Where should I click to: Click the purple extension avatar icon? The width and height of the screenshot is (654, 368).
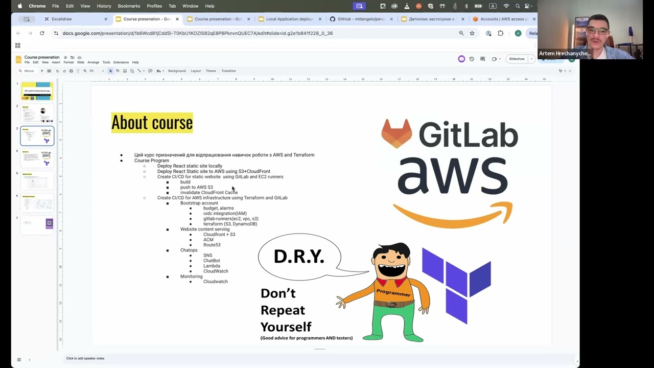coord(461,59)
